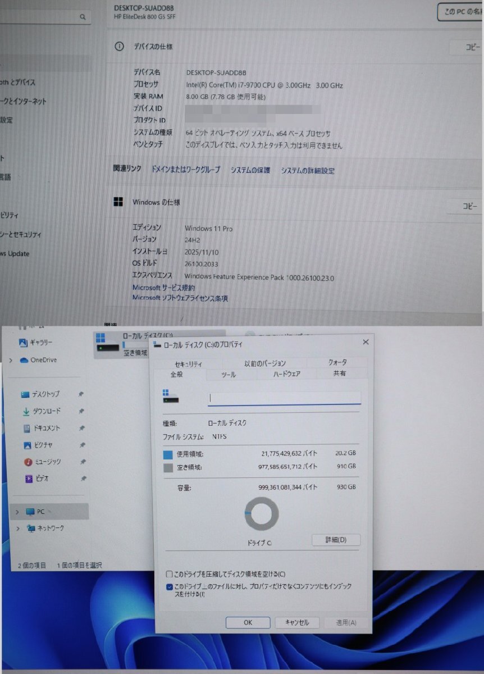Click the drive label input field
Viewport: 484px width, 674px height.
click(x=284, y=398)
